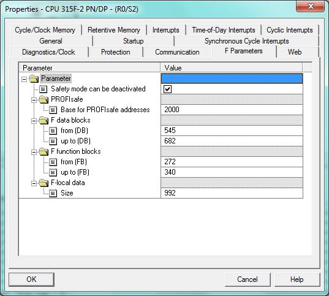The image size is (329, 296).
Task: Click the Value column header
Action: (231, 68)
